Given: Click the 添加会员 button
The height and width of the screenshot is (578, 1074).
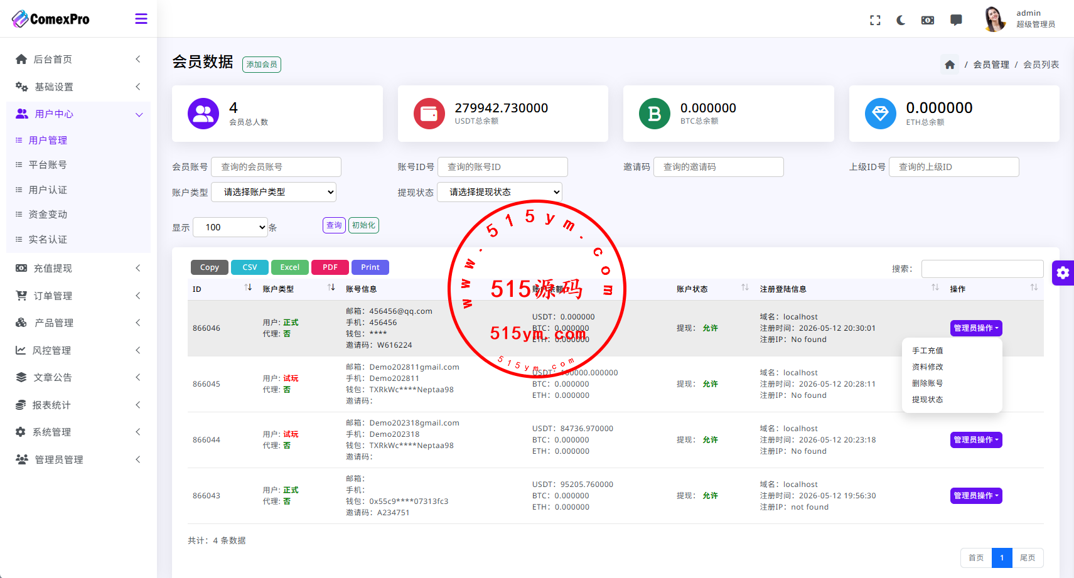Looking at the screenshot, I should 262,65.
